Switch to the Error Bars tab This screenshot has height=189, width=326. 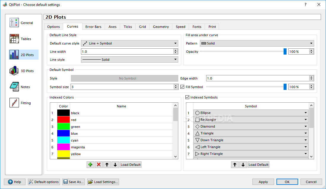click(93, 27)
